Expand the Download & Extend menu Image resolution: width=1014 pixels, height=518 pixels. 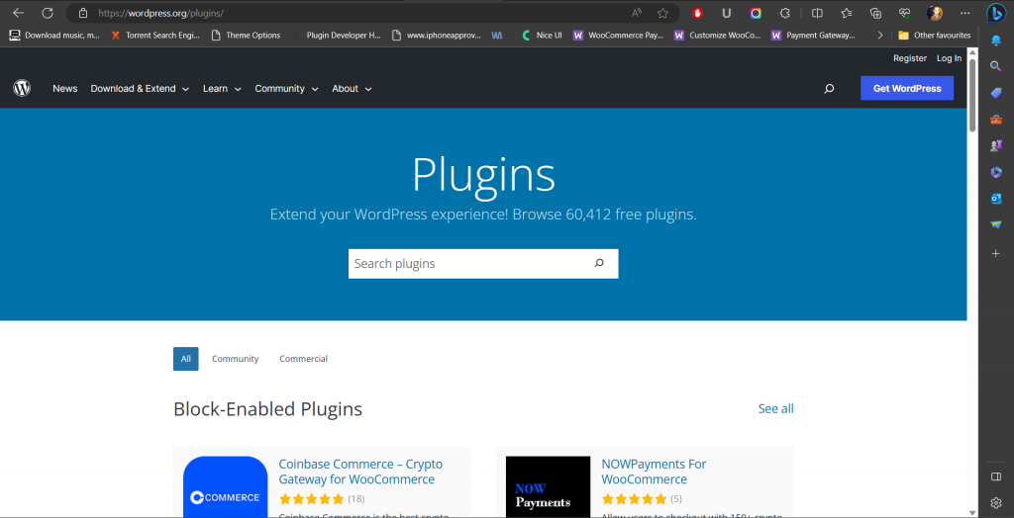tap(140, 89)
